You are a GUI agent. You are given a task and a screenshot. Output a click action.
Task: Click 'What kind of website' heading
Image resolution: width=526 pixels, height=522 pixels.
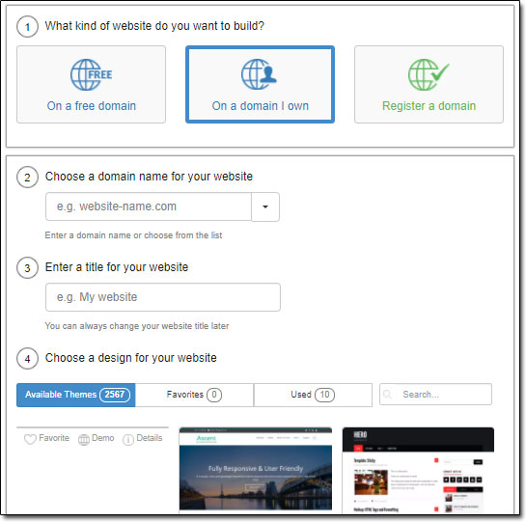tap(154, 26)
